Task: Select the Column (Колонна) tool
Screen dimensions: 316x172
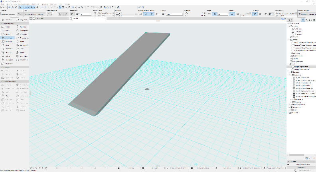Action: coord(22,27)
